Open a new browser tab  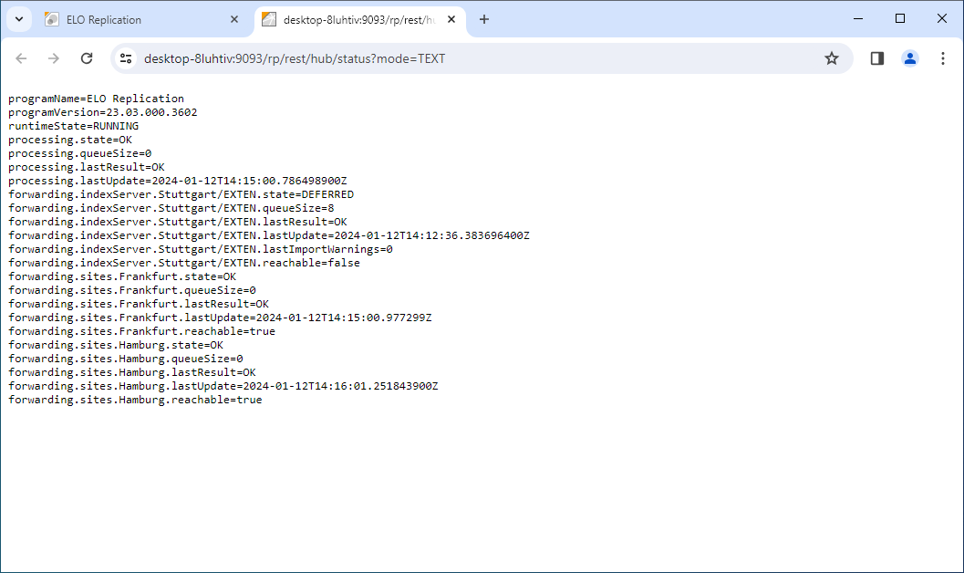[484, 20]
